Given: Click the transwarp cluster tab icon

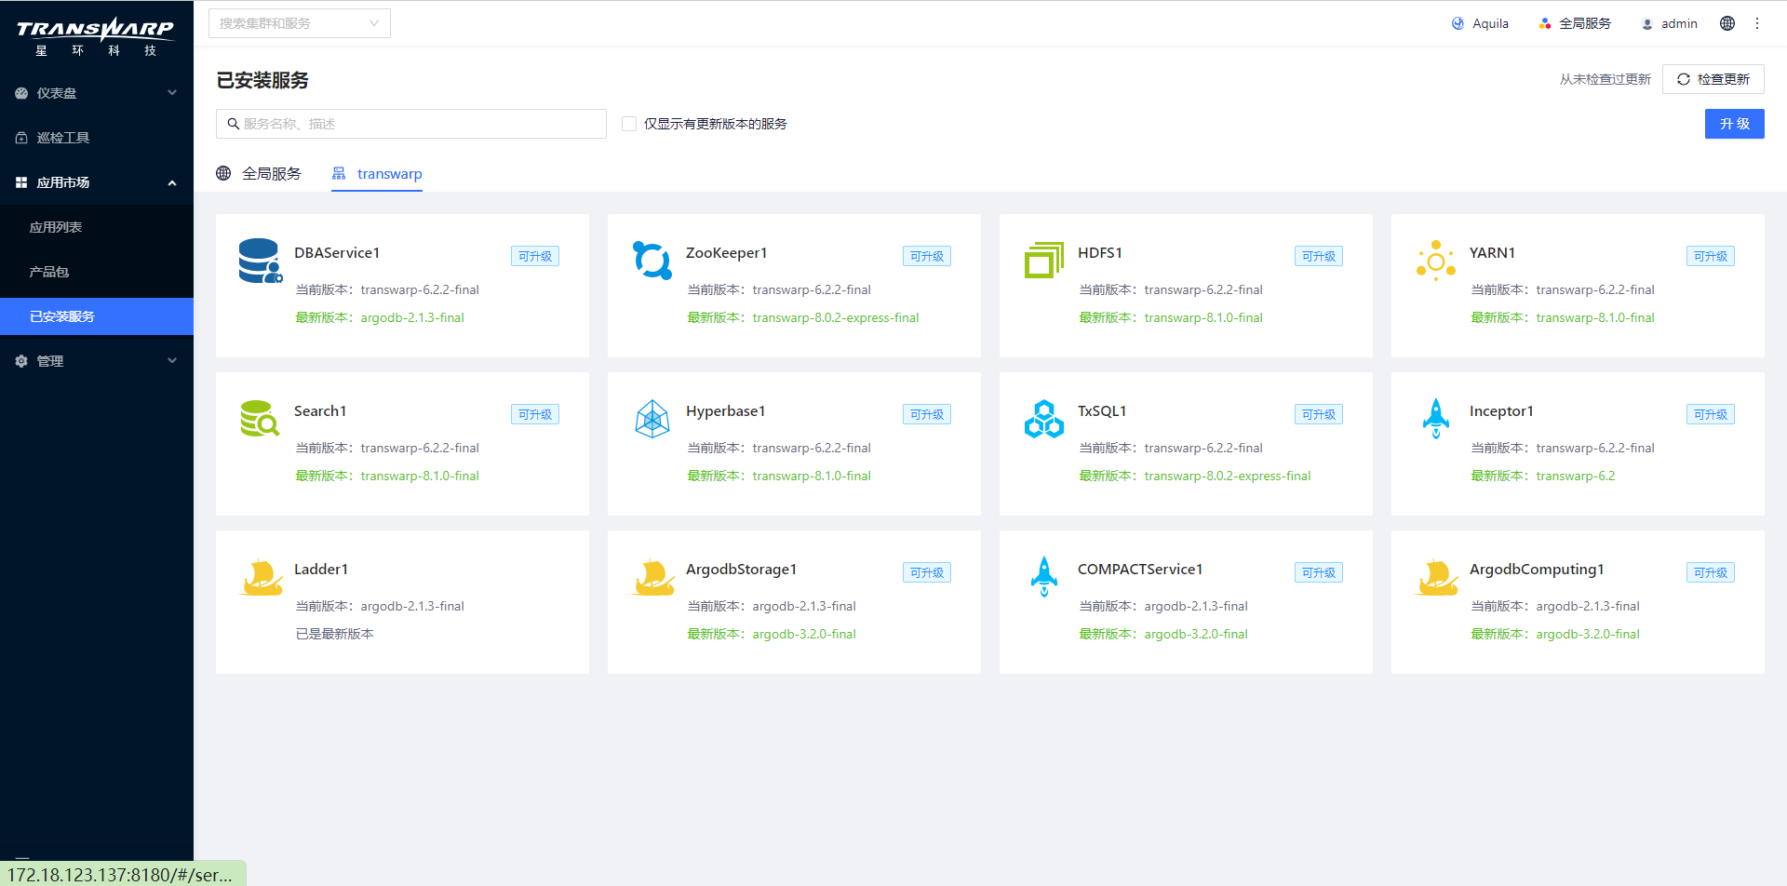Looking at the screenshot, I should coord(339,173).
